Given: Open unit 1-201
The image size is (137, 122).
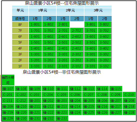Looking at the screenshot, I should [x=35, y=60].
